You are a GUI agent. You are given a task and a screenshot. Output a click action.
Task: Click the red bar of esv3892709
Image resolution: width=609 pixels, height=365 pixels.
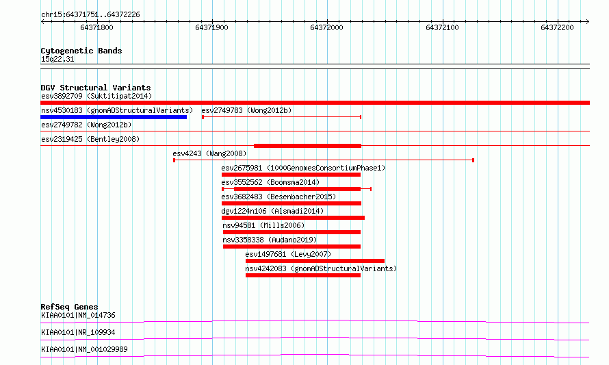click(x=315, y=103)
